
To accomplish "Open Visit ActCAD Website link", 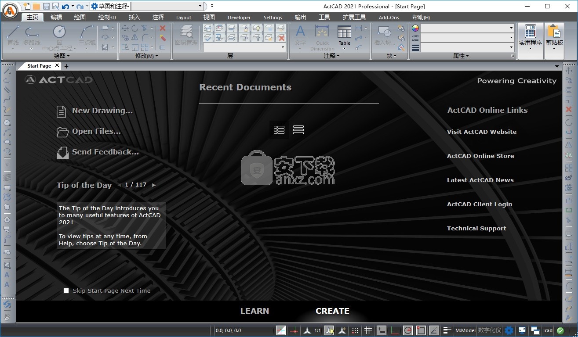I will point(482,132).
